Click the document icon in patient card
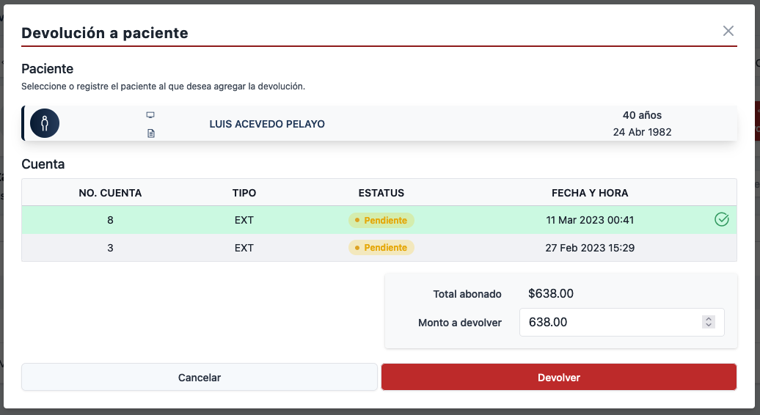Viewport: 760px width, 415px height. [150, 133]
